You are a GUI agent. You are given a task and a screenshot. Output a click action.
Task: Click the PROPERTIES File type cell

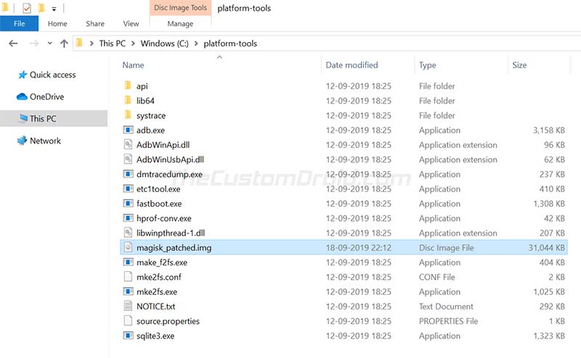(448, 321)
